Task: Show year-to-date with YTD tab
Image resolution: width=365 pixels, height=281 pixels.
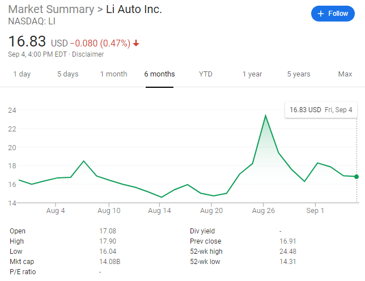Action: pyautogui.click(x=206, y=74)
